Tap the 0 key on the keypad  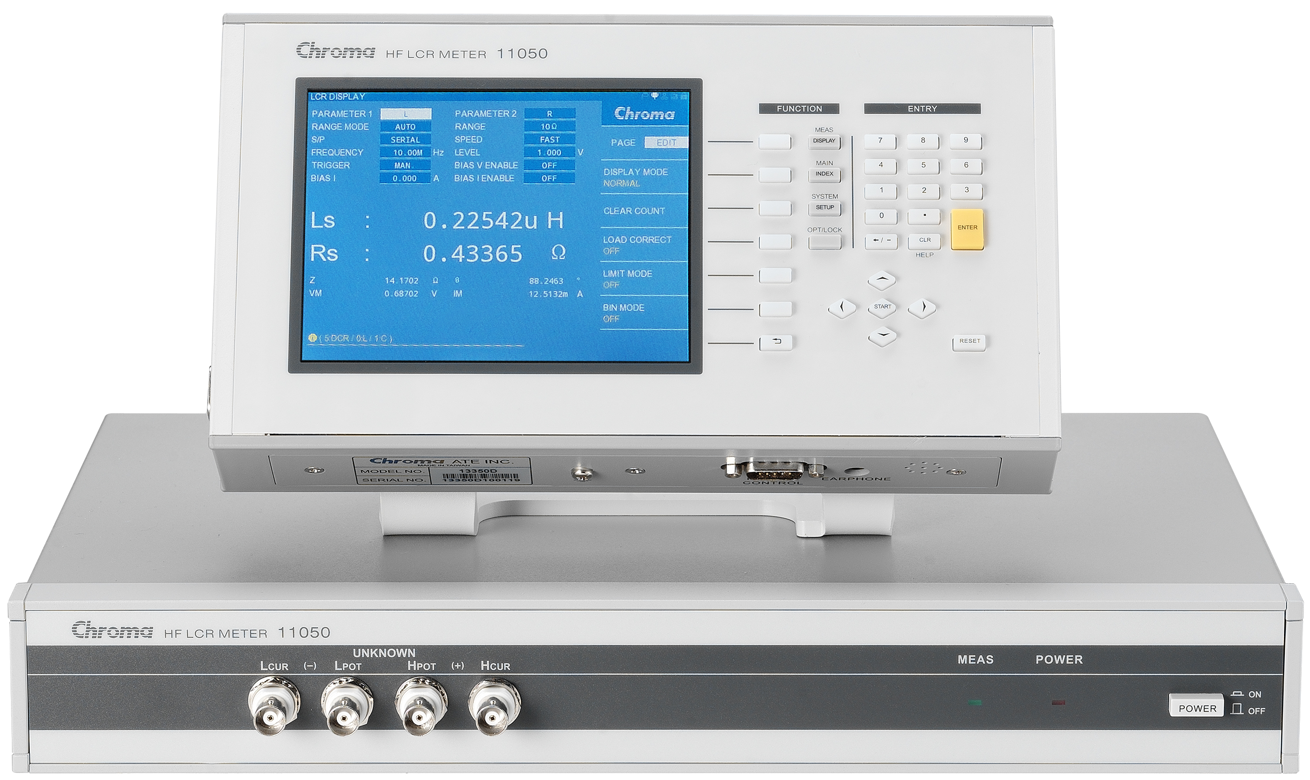coord(881,216)
